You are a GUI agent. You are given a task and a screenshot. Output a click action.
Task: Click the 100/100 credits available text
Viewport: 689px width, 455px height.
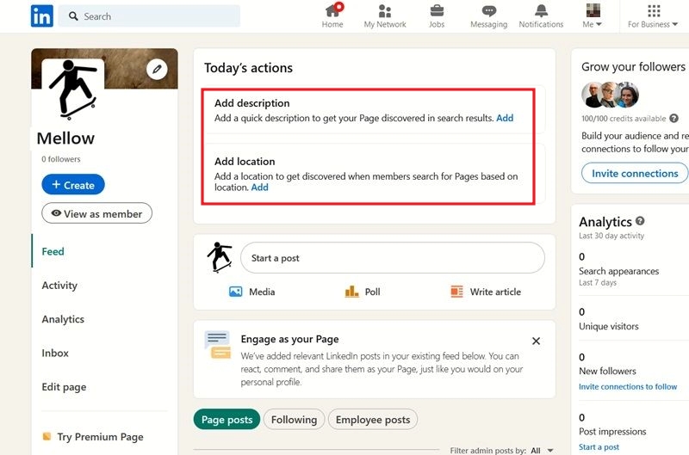click(x=624, y=119)
